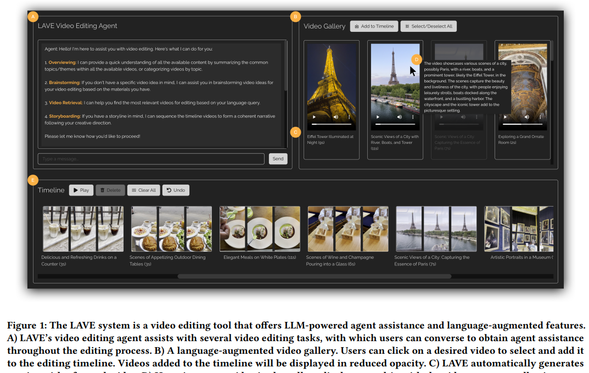Select the Scenic Views of a City timeline clip
This screenshot has width=589, height=373.
[436, 229]
